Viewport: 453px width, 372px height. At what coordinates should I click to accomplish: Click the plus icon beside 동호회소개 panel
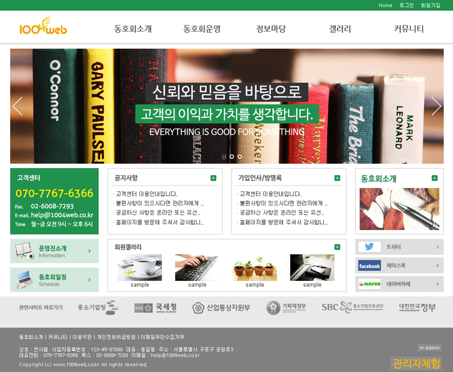(435, 178)
